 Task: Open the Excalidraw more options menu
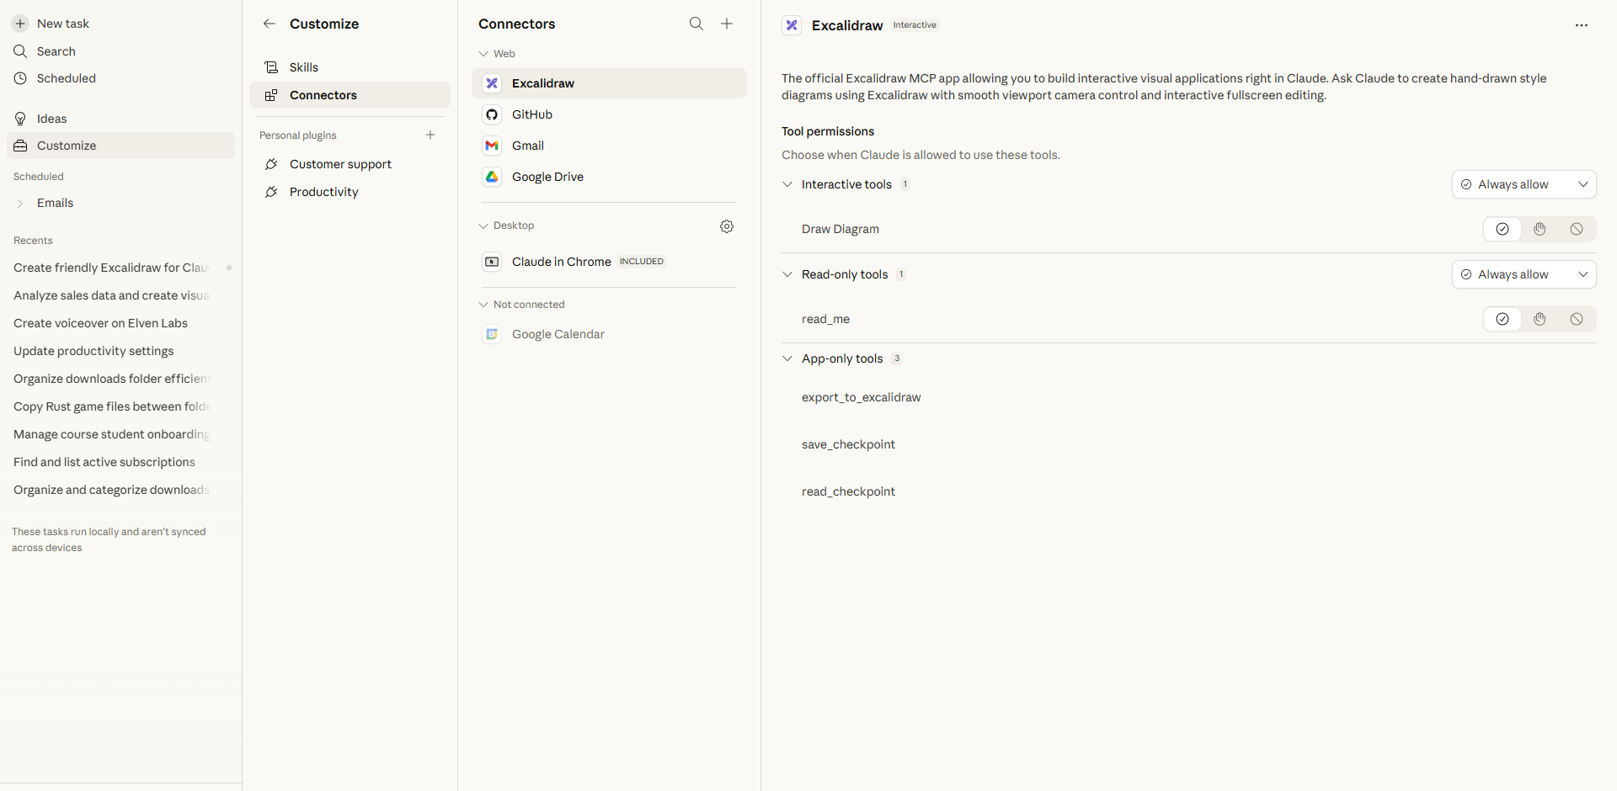tap(1582, 25)
